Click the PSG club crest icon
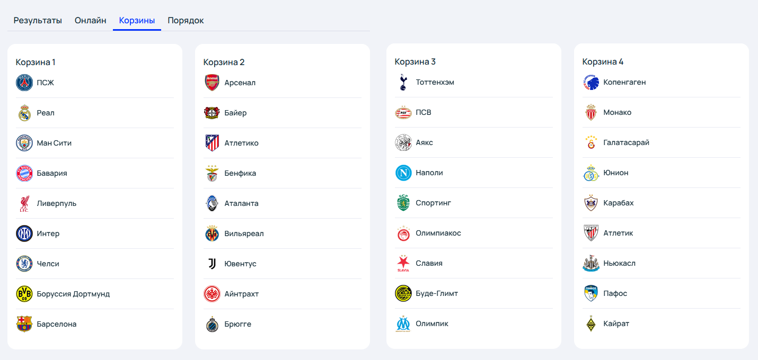758x360 pixels. pos(24,83)
